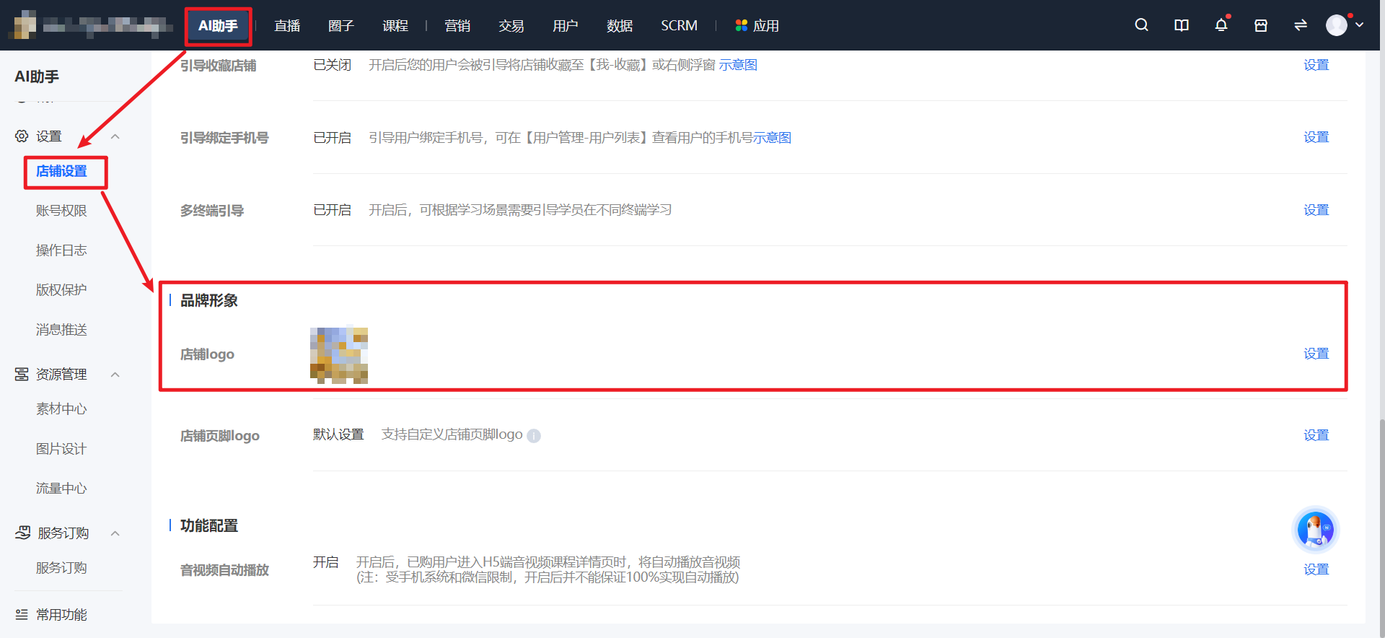Collapse the 设置 sidebar section
The width and height of the screenshot is (1385, 638).
pos(115,136)
